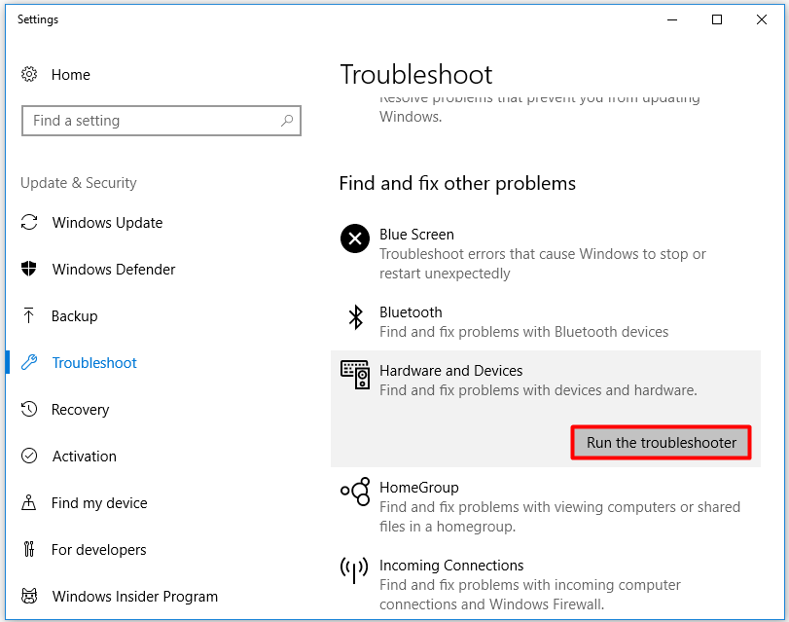
Task: Select the Blue Screen troubleshooter icon
Action: (x=355, y=238)
